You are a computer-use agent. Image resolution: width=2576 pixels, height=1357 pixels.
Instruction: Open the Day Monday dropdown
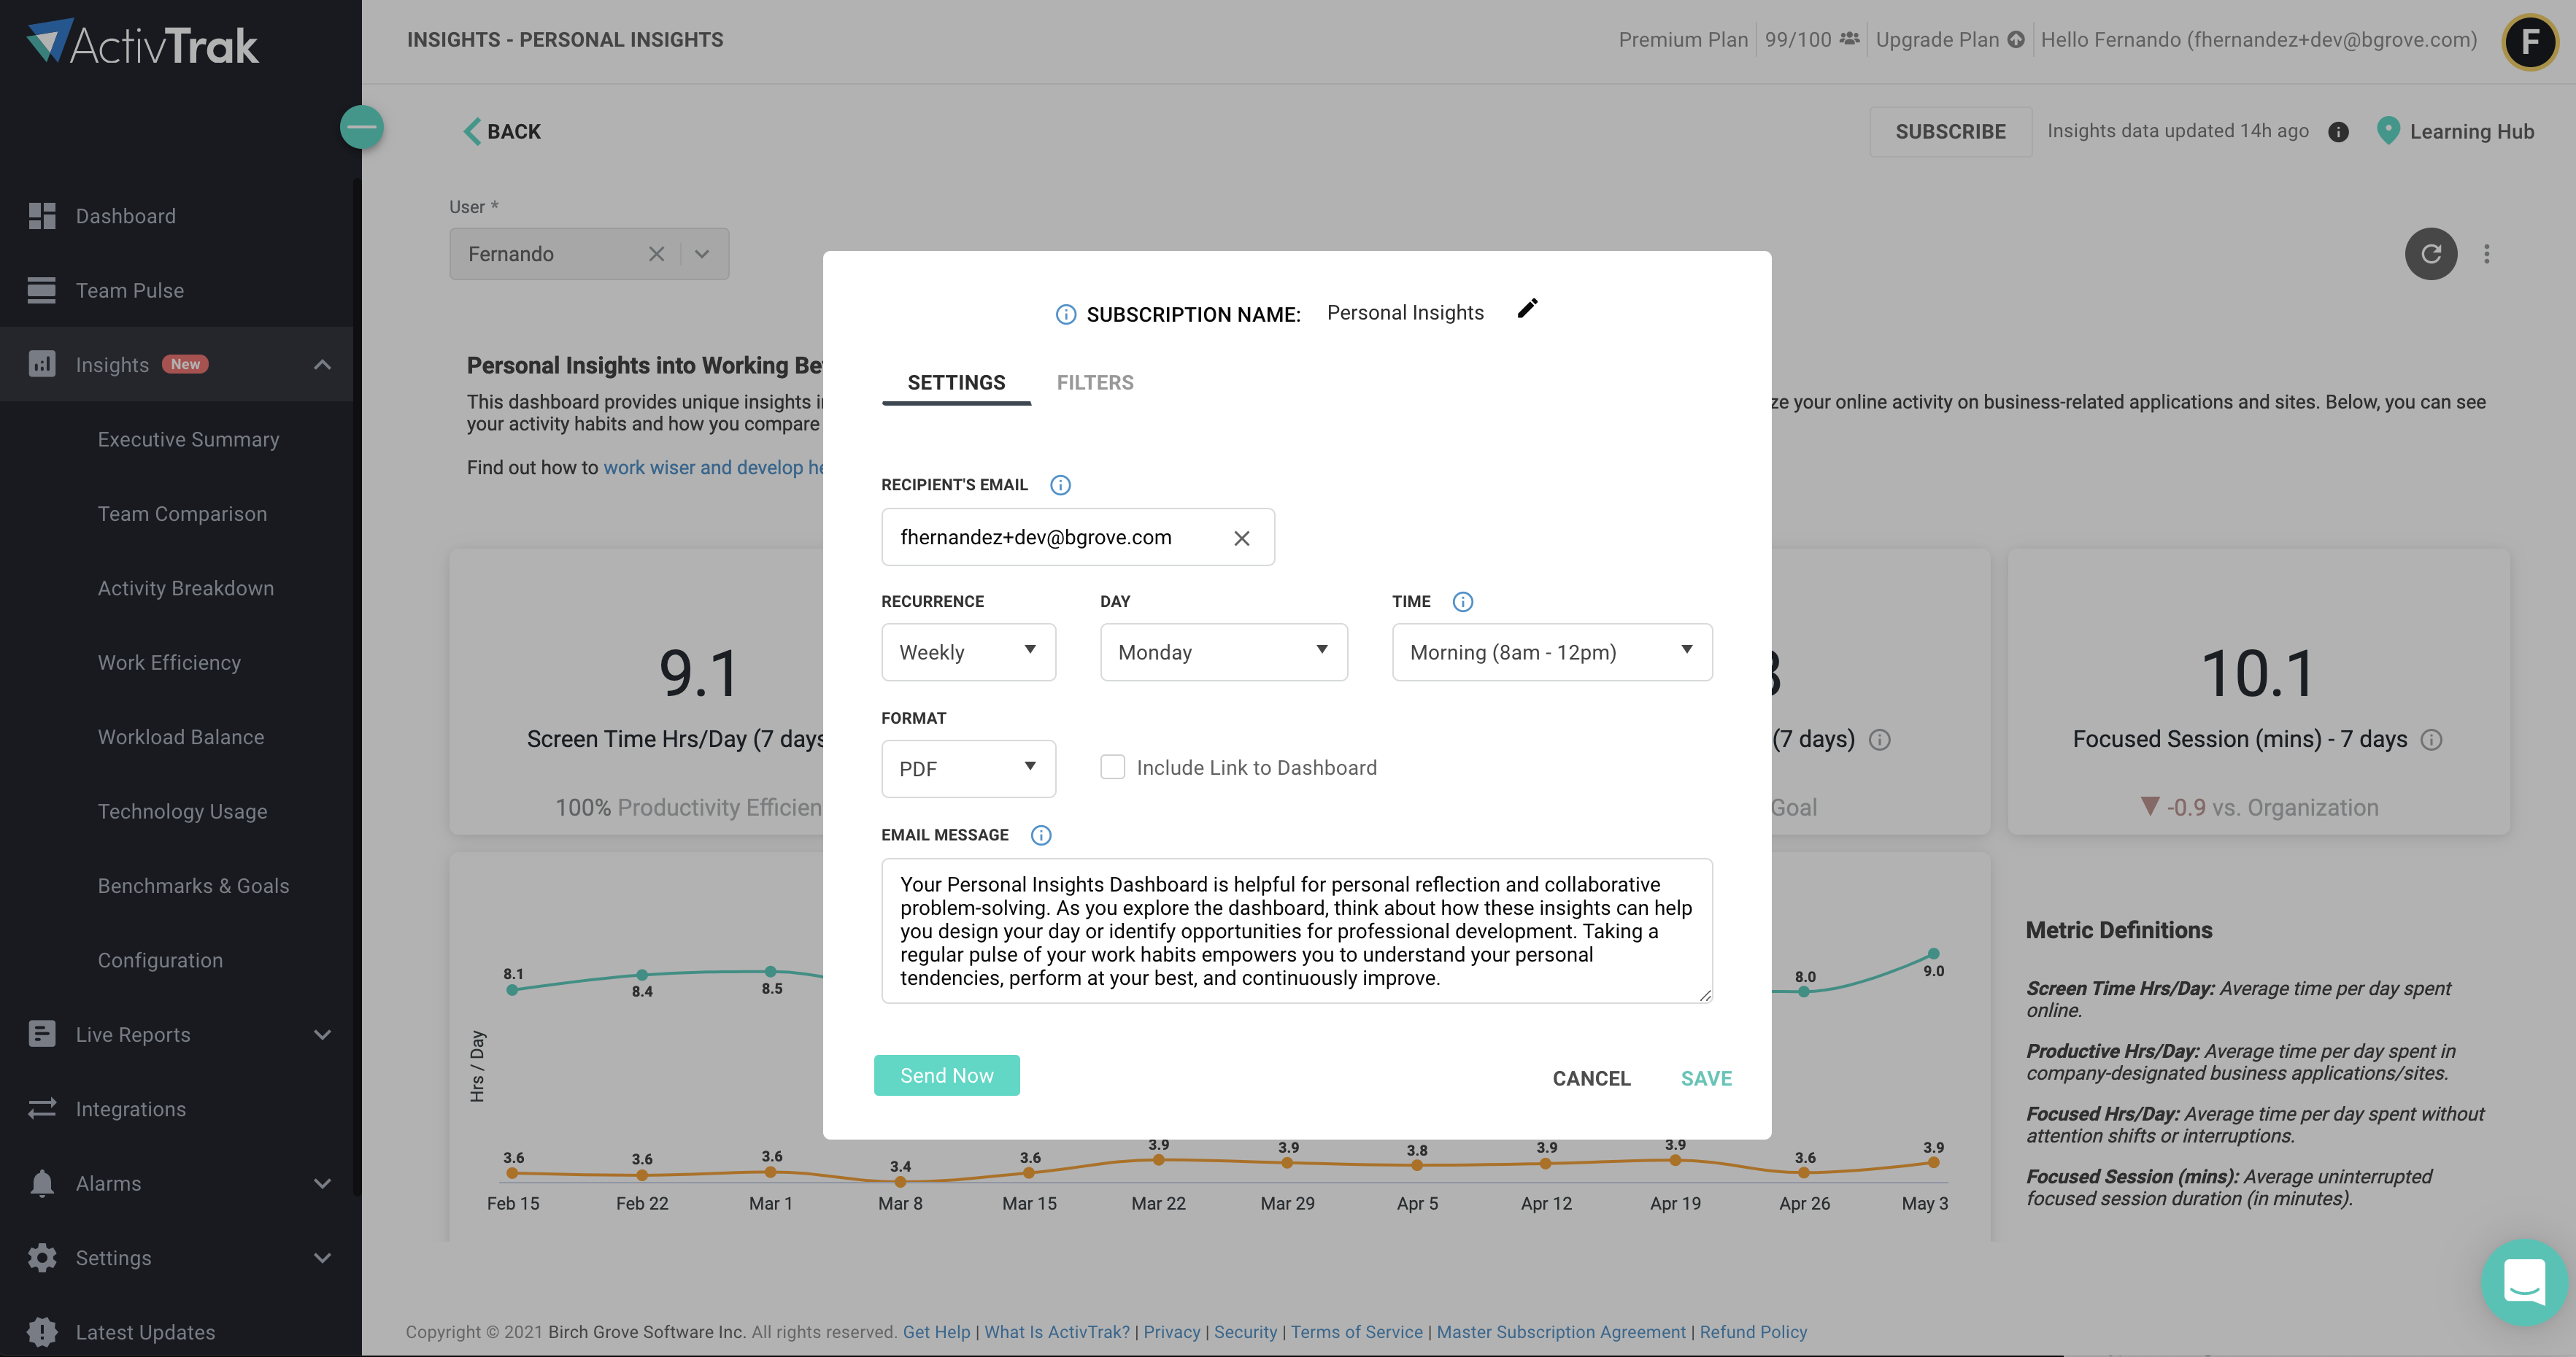[x=1223, y=652]
